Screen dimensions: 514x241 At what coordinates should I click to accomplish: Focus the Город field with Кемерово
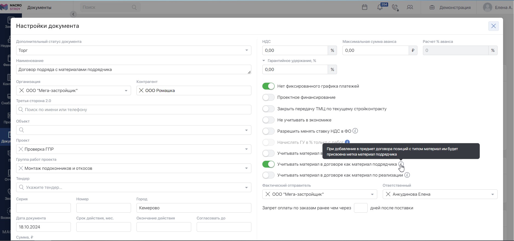(x=194, y=208)
